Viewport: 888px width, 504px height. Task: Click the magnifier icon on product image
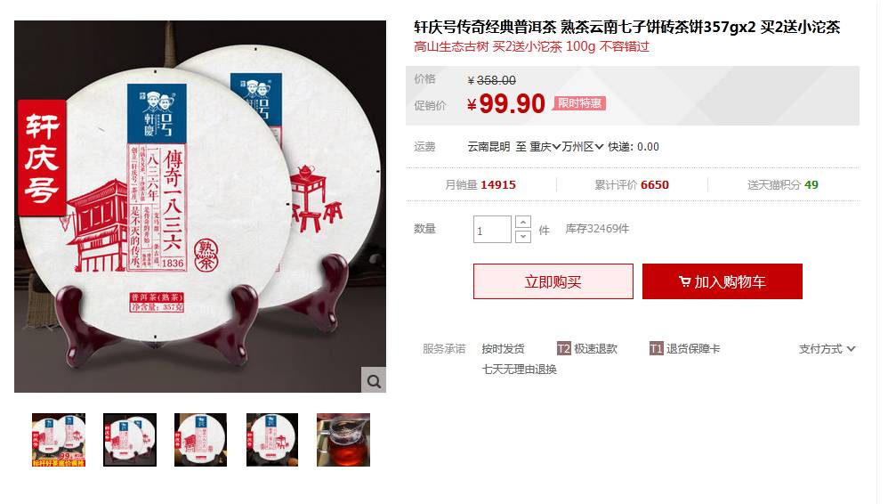click(374, 380)
